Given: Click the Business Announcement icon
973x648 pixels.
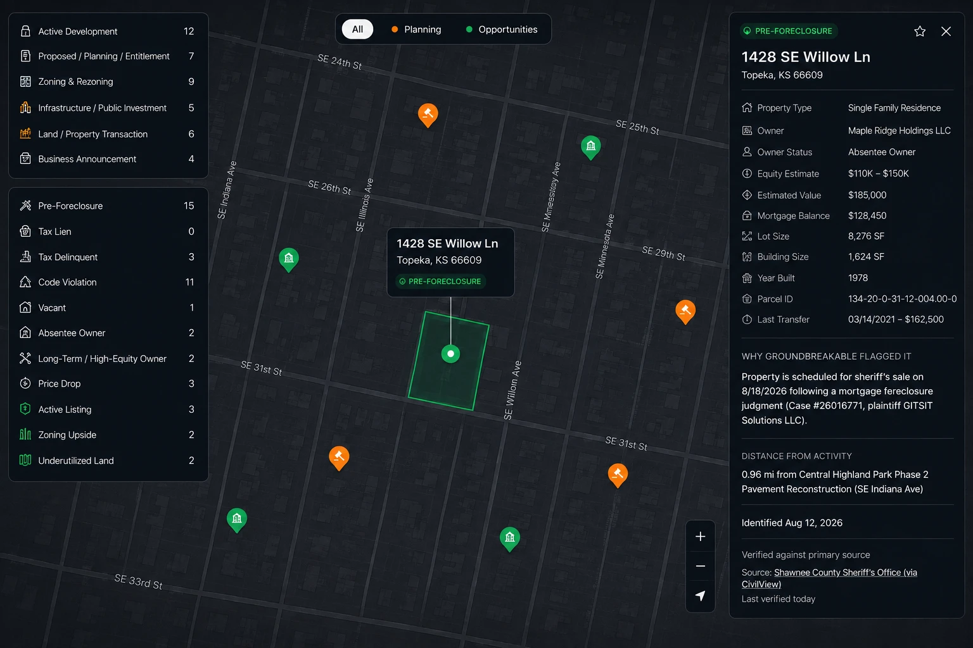Looking at the screenshot, I should [x=25, y=159].
